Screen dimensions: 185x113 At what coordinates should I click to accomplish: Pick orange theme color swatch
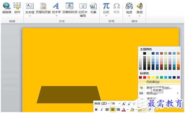(178, 53)
